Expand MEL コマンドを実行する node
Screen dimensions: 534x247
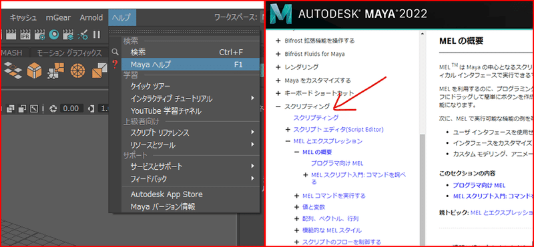click(296, 196)
